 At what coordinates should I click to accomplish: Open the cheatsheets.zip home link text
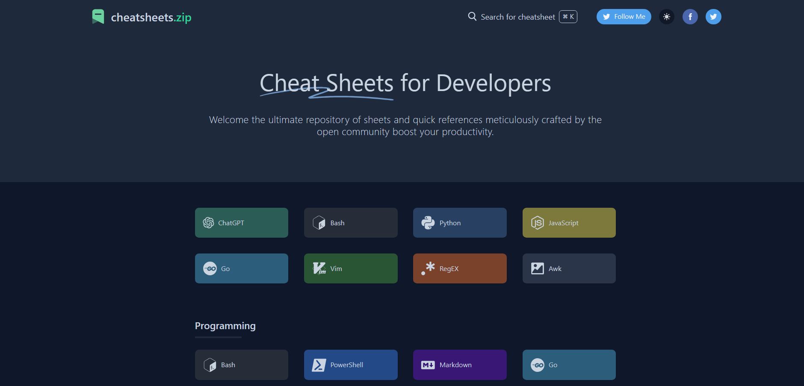tap(151, 17)
